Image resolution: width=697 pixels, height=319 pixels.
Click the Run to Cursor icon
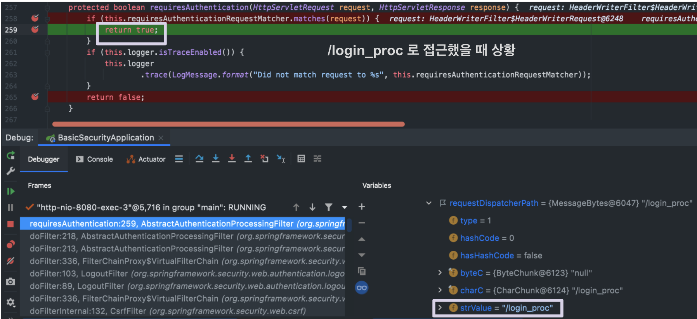(281, 158)
